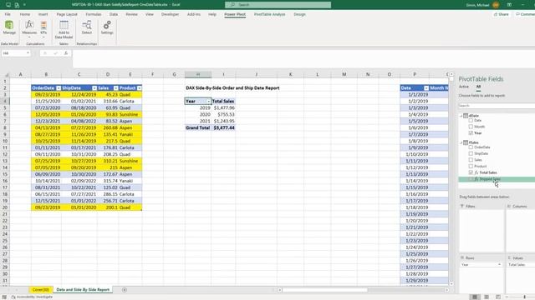Viewport: 535px width, 300px height.
Task: Check the Date field under dDate
Action: pos(471,120)
